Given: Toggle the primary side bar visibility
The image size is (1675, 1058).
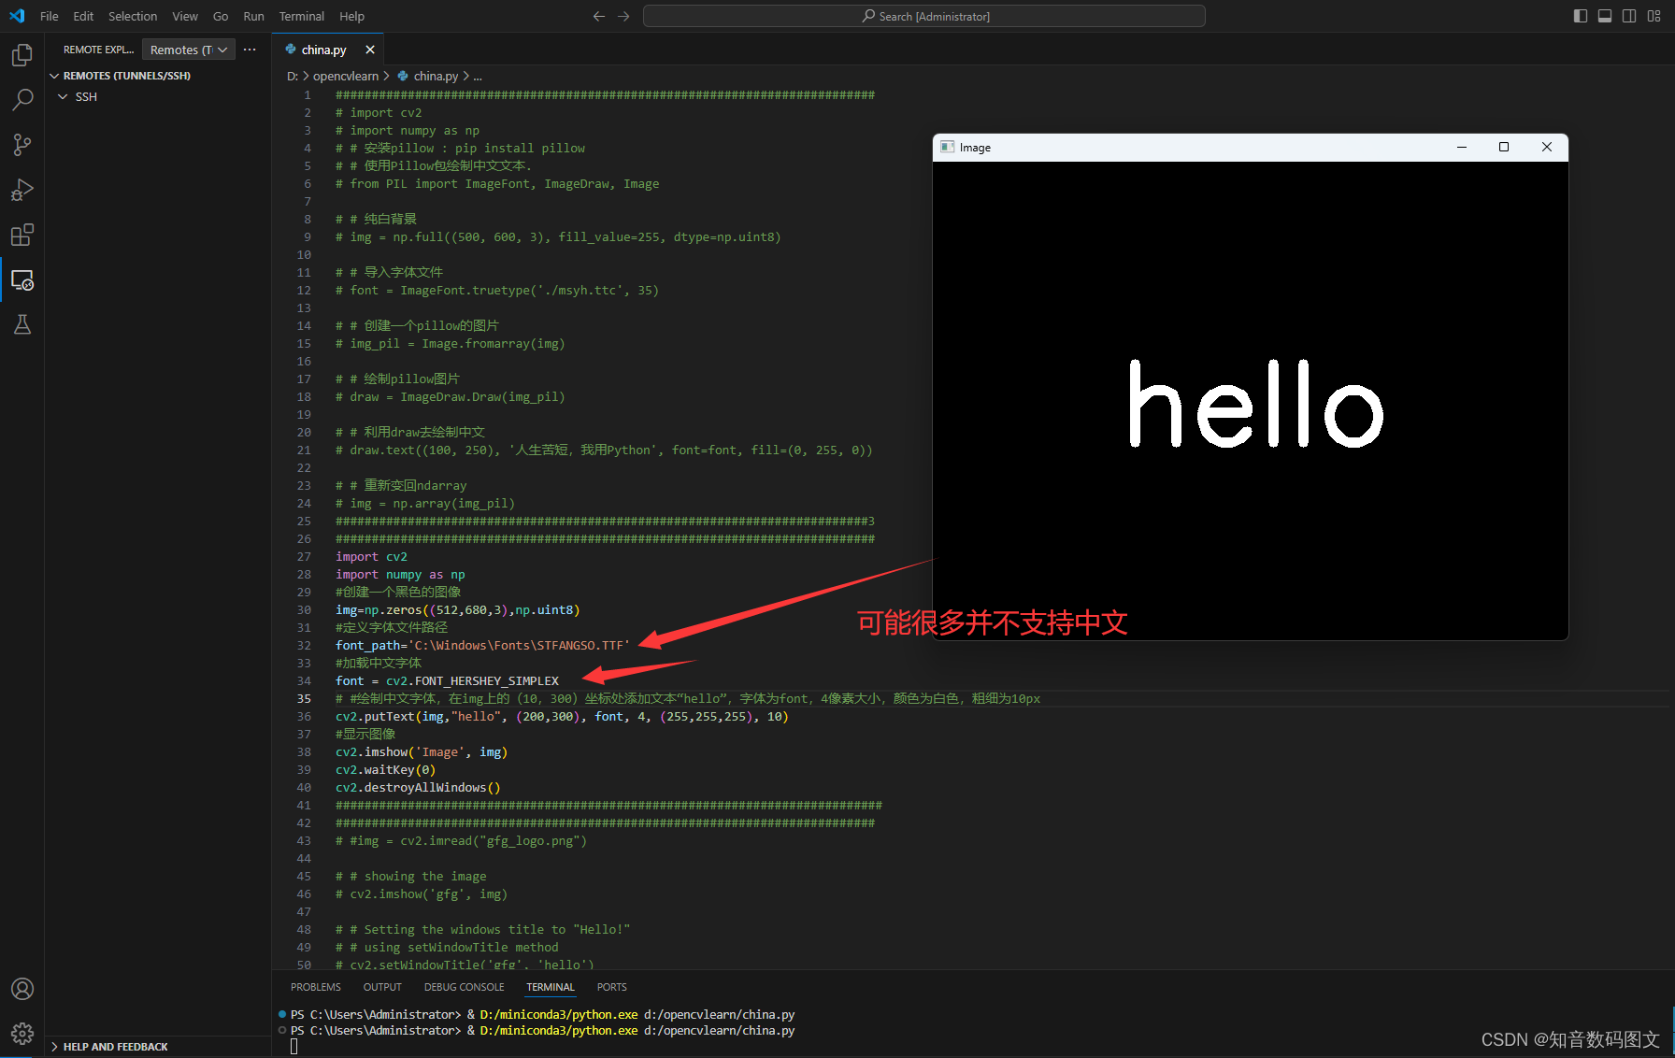Looking at the screenshot, I should click(1580, 16).
